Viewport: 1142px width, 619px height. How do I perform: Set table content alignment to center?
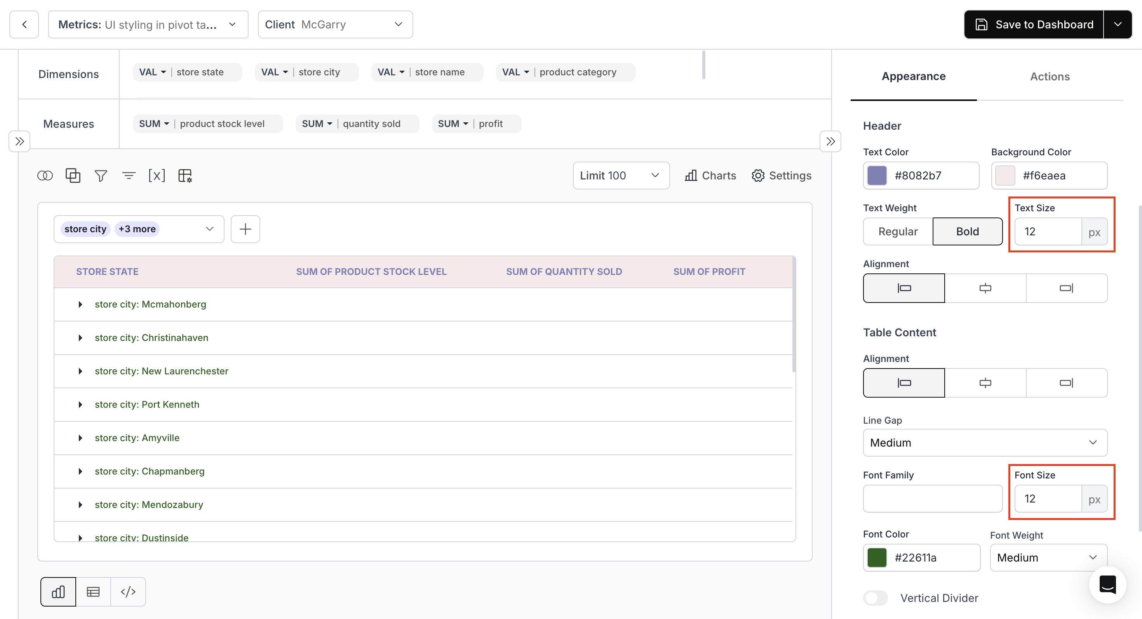coord(985,383)
